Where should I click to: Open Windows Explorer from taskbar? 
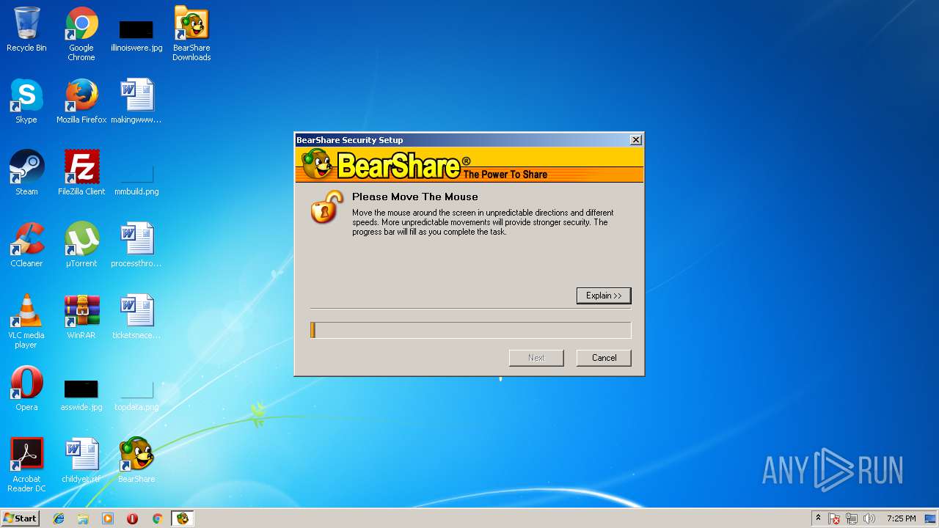coord(83,518)
